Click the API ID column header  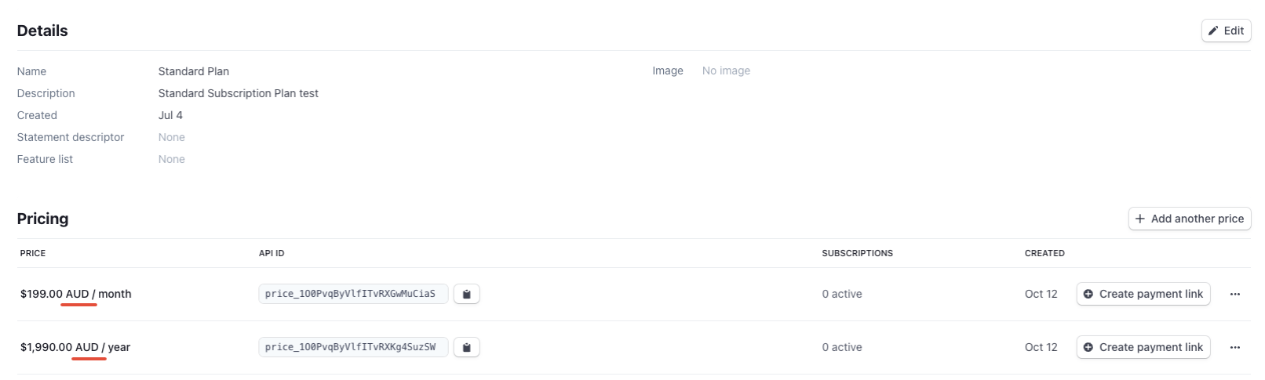[272, 253]
